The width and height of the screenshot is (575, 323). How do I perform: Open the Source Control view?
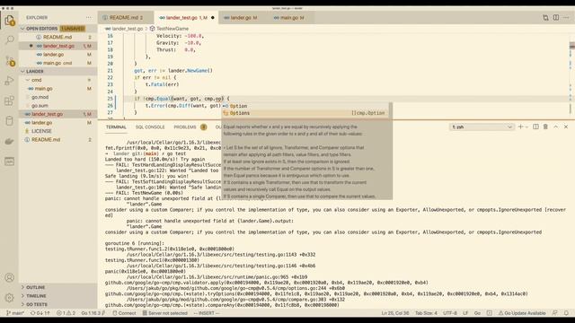[x=10, y=60]
